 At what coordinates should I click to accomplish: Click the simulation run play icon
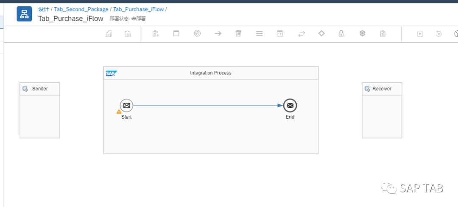click(x=420, y=34)
